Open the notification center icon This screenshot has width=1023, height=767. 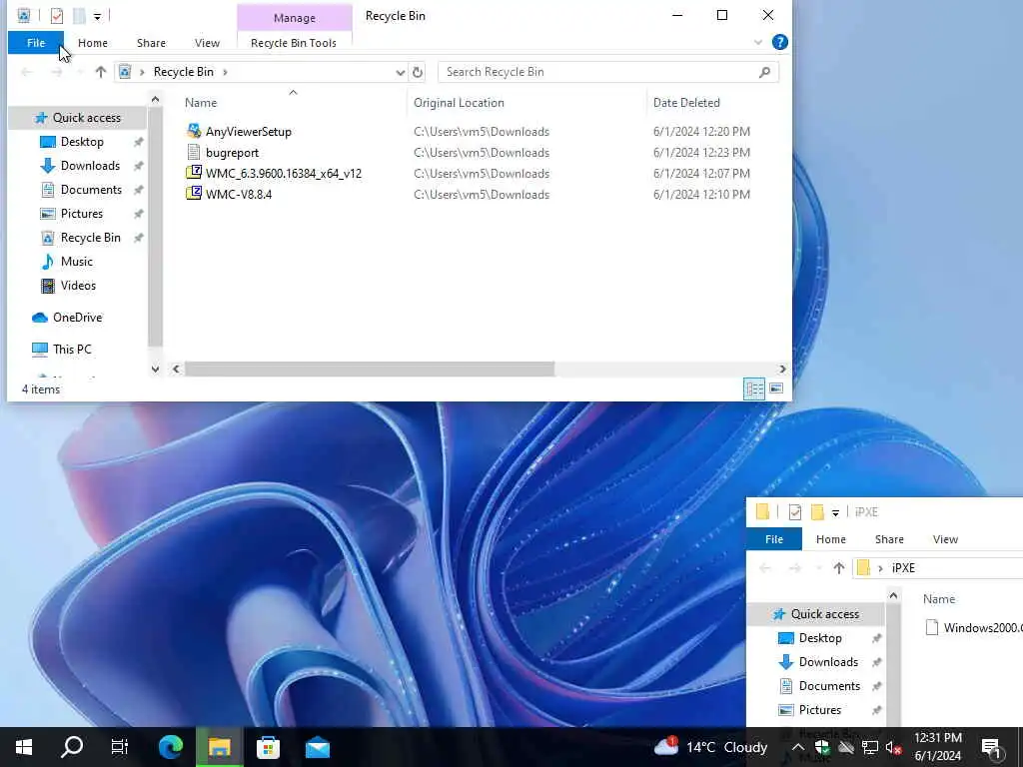point(991,747)
